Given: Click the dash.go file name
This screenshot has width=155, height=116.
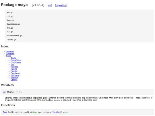Looking at the screenshot, I should click(x=10, y=20).
